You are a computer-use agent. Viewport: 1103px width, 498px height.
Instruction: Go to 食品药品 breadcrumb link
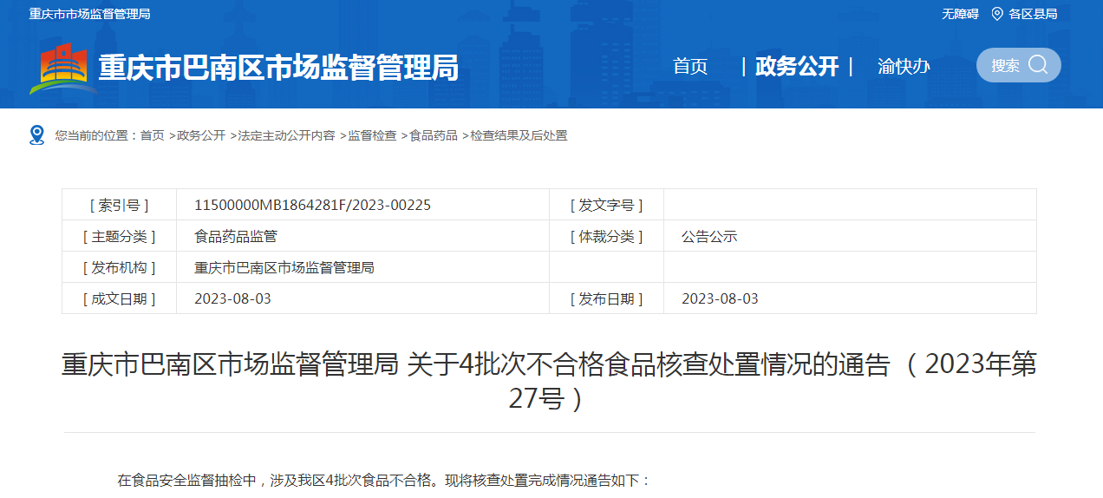[434, 135]
